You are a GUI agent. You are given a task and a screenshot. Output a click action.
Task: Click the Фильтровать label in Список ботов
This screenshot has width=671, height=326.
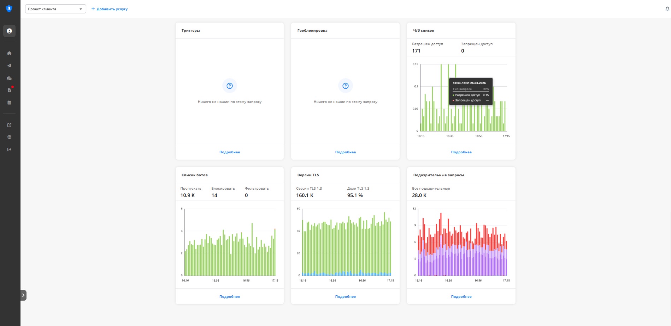pos(257,189)
